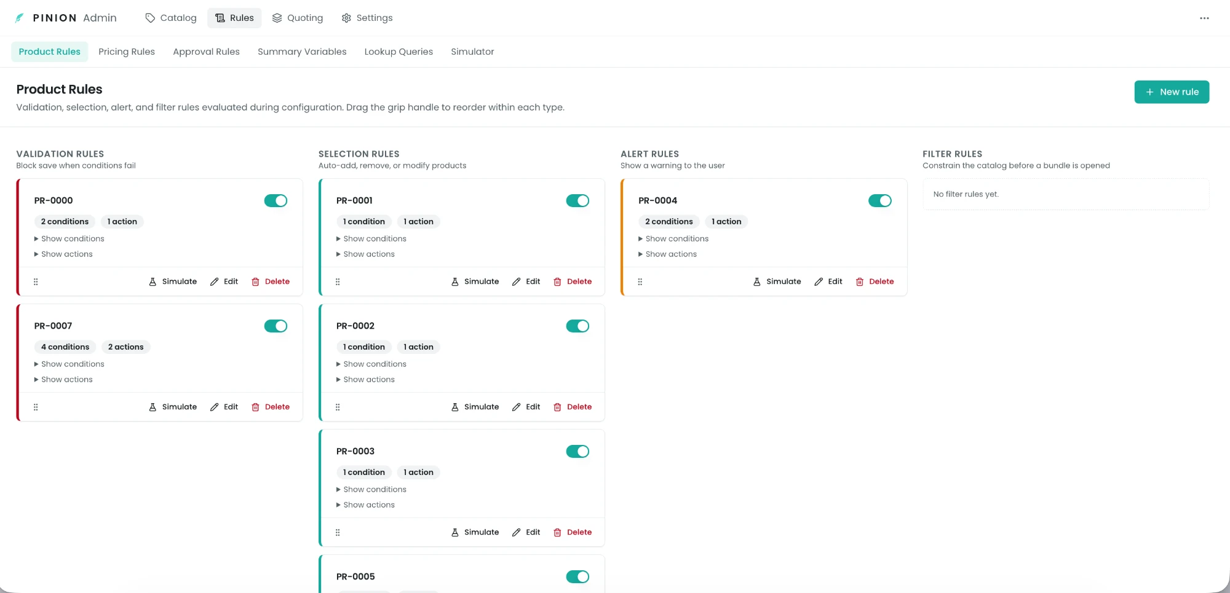Switch to the Pricing Rules tab
This screenshot has height=593, width=1230.
[127, 52]
